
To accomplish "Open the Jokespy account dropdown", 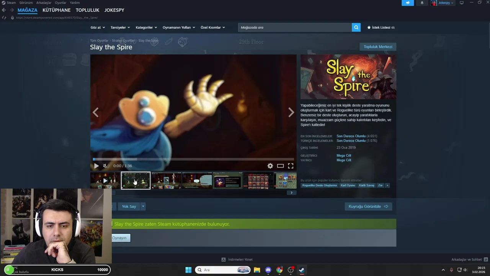I will pos(446,3).
